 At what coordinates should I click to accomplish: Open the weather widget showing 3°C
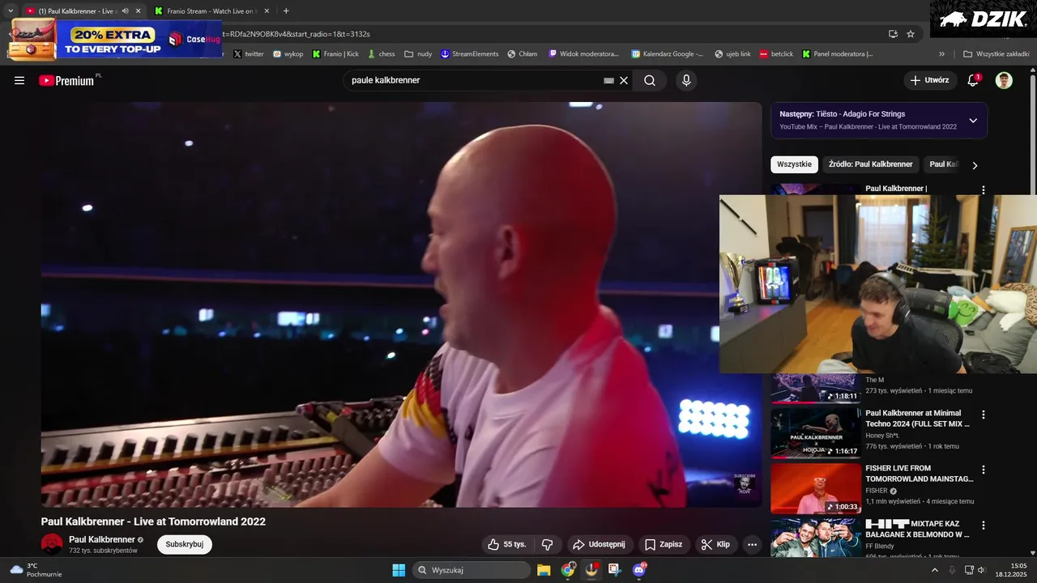(x=36, y=570)
